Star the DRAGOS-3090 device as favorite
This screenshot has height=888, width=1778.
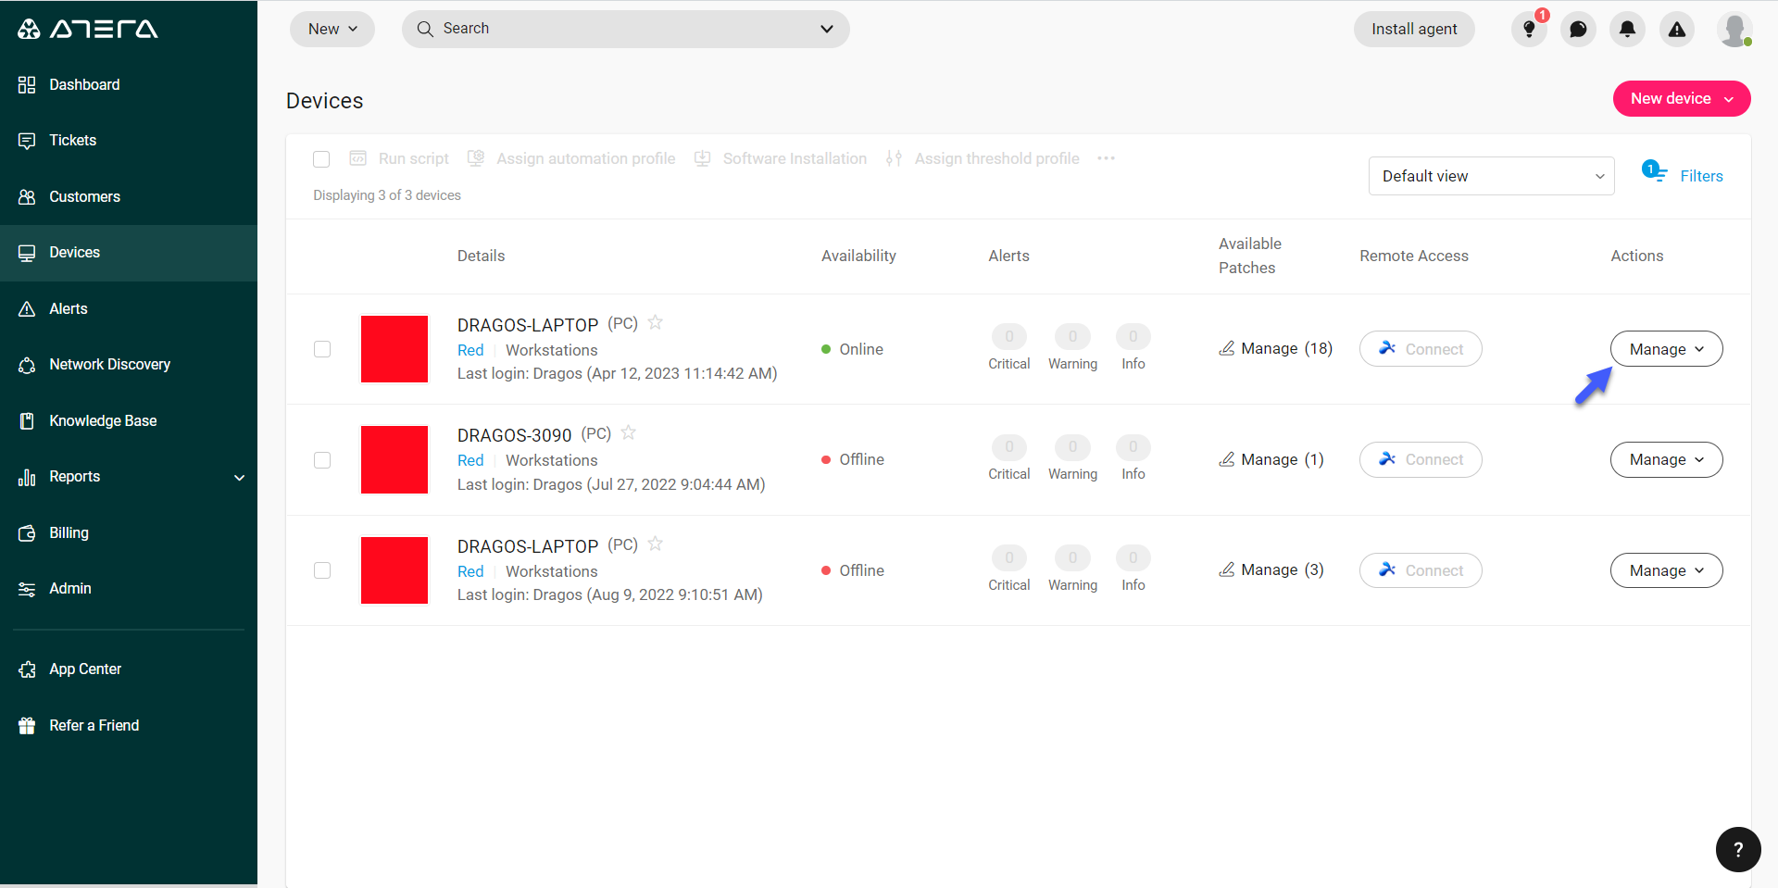629,432
